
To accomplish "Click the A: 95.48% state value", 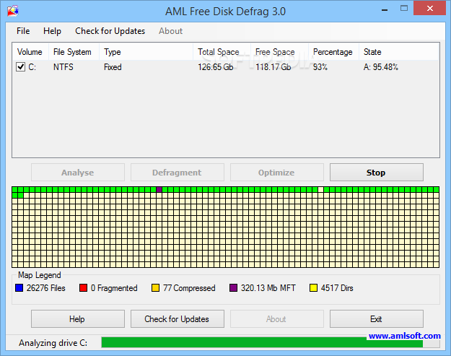I will 381,67.
